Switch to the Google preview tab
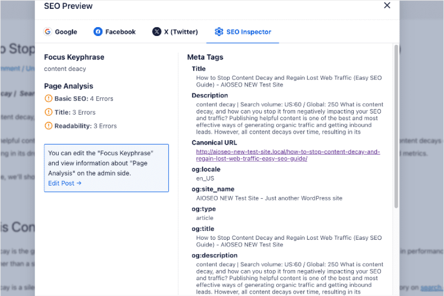Image resolution: width=444 pixels, height=296 pixels. pos(66,32)
